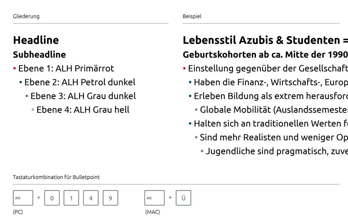Viewport: 348px width, 219px height.
Task: Select the Beispiel section label
Action: coord(192,16)
